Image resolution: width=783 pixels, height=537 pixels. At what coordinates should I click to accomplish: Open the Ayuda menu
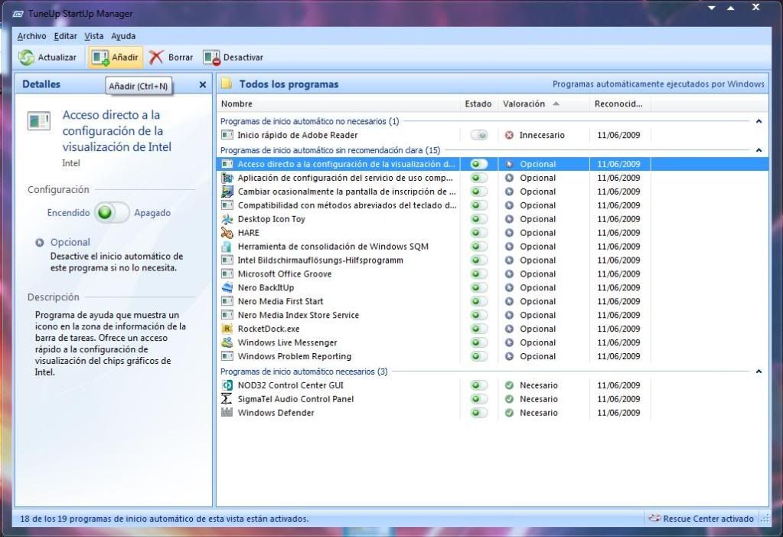[x=123, y=36]
